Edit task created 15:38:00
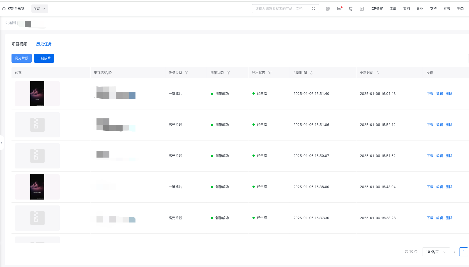This screenshot has height=267, width=469. tap(440, 187)
